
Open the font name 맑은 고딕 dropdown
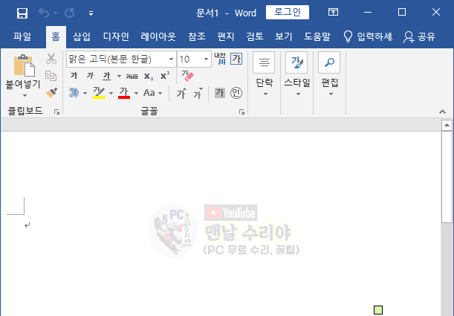coord(171,59)
